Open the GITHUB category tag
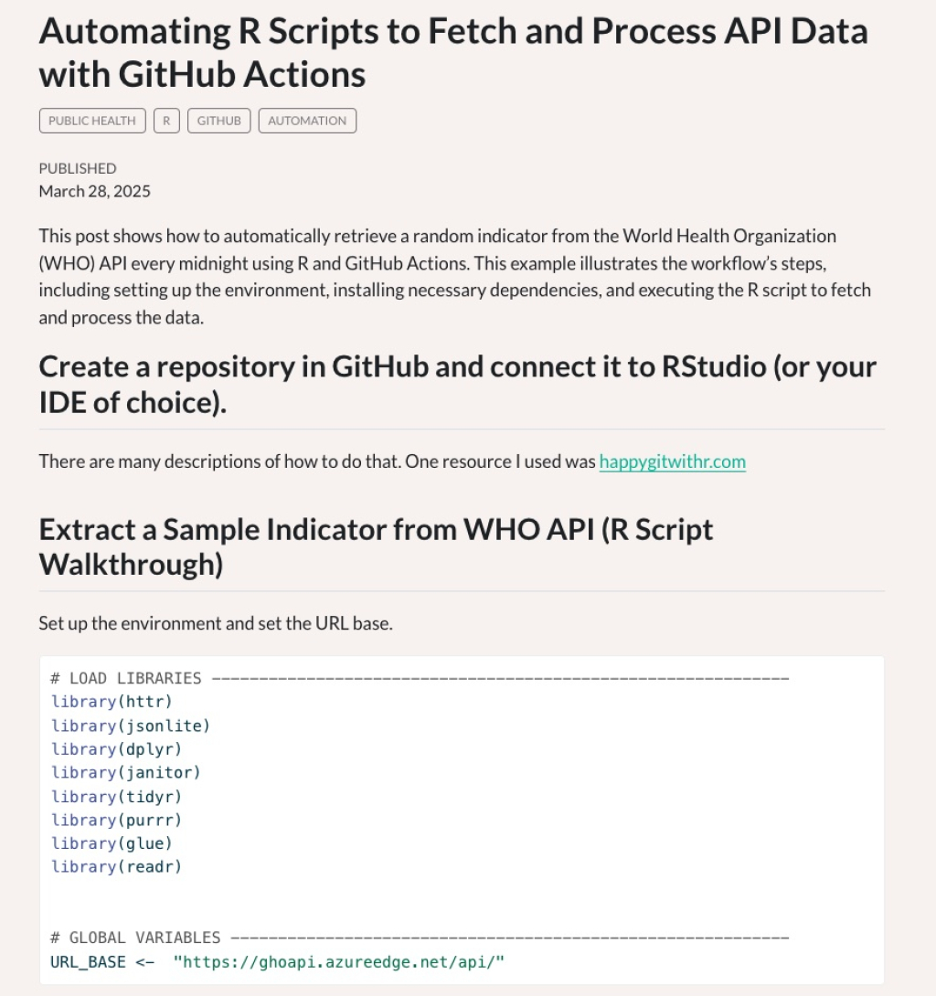The image size is (936, 996). pos(218,121)
